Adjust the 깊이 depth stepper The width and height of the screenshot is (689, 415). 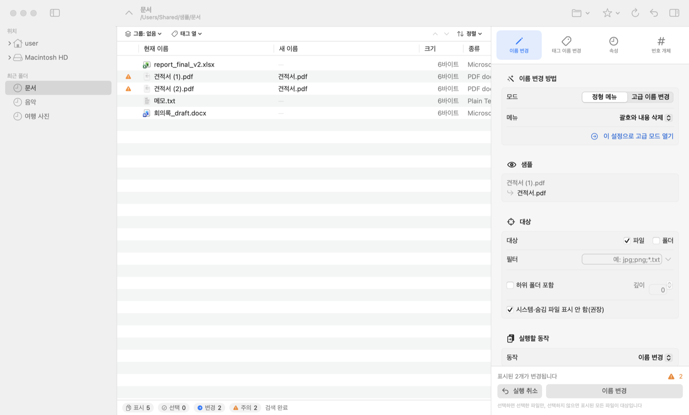[669, 285]
